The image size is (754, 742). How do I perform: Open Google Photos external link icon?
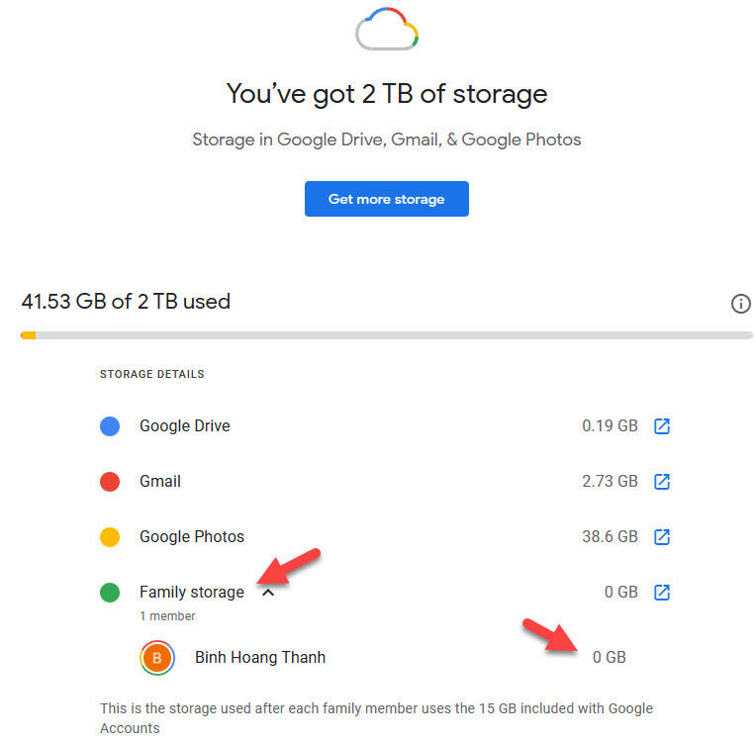(662, 536)
